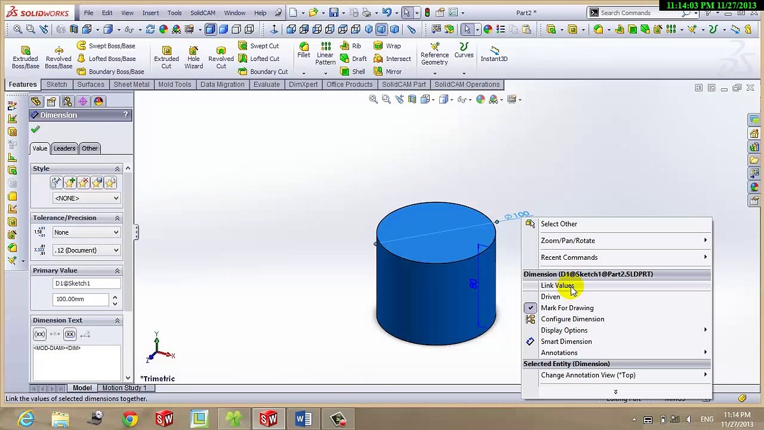Screen dimensions: 764x430
Task: Click the Extruded Cut tool
Action: click(x=167, y=58)
